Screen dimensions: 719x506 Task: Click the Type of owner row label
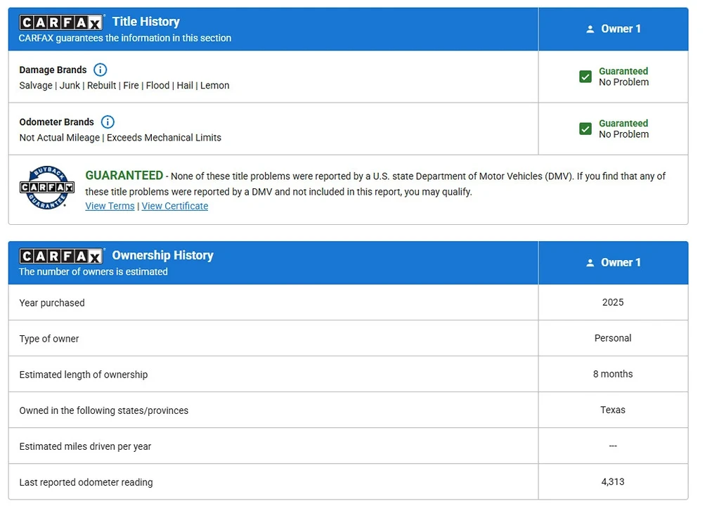tap(49, 339)
